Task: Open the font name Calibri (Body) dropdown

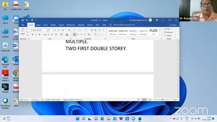Action: tap(46, 30)
